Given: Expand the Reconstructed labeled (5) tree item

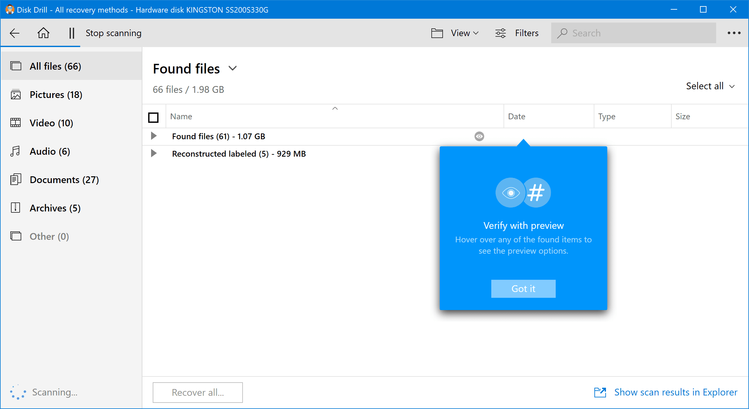Looking at the screenshot, I should [154, 154].
